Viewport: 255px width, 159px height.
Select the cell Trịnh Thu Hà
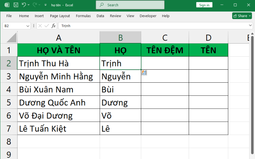click(x=59, y=63)
